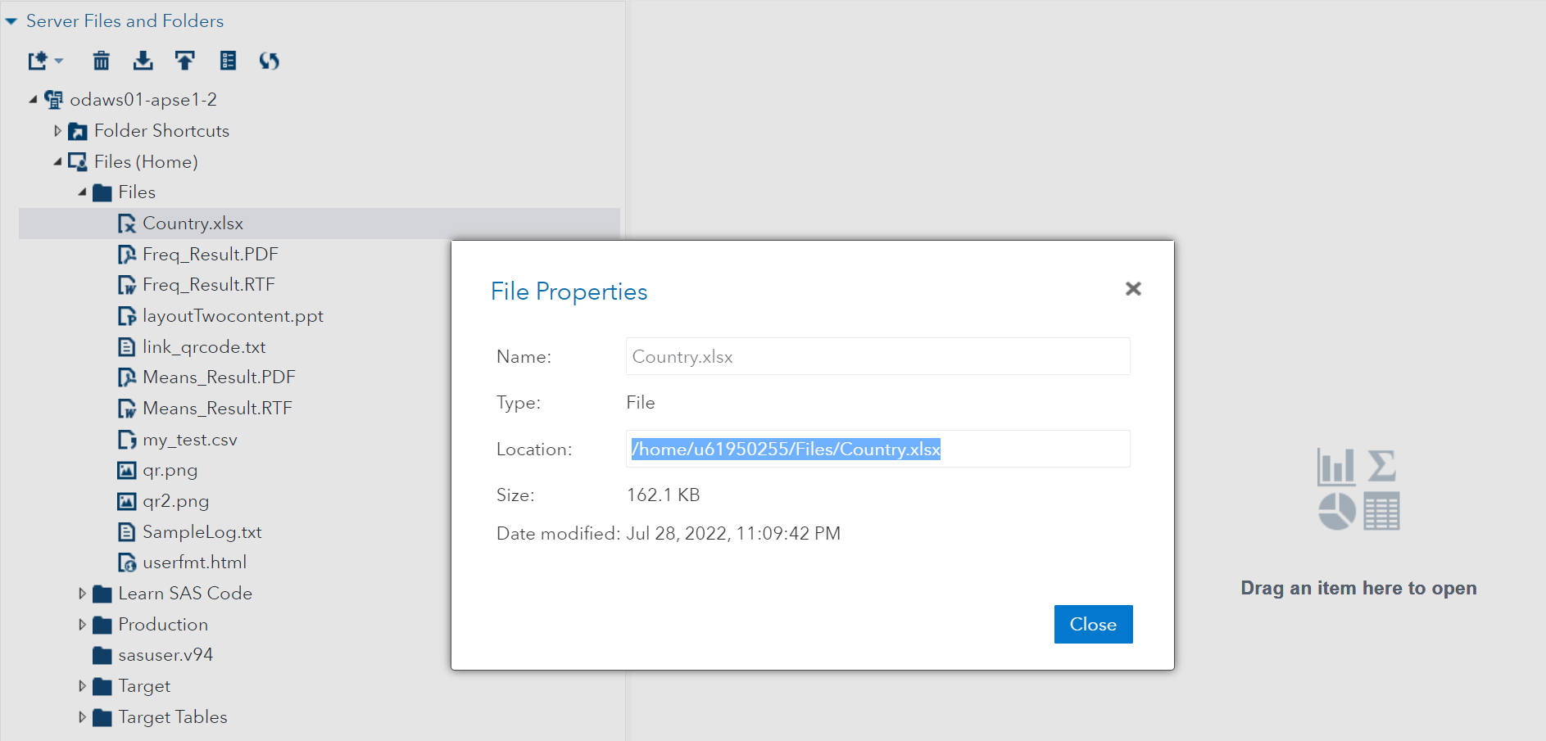Click the Properties toolbar icon
The image size is (1546, 741).
coord(228,61)
